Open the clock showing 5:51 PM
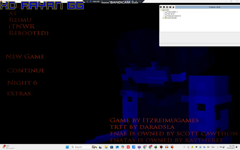This screenshot has height=150, width=240. (231, 147)
